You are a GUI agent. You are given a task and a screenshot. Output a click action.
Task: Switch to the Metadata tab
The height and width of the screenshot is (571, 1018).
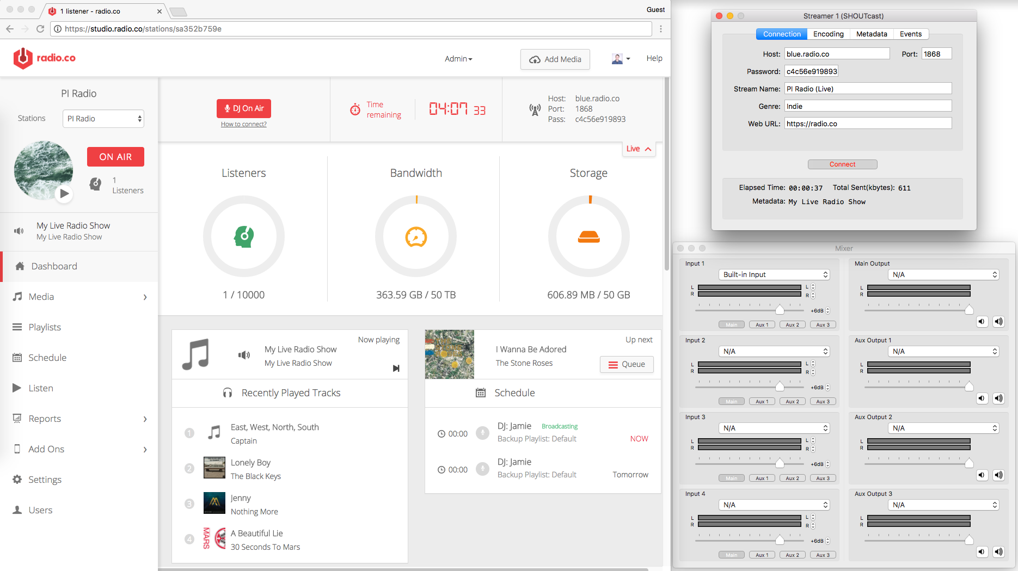[872, 34]
